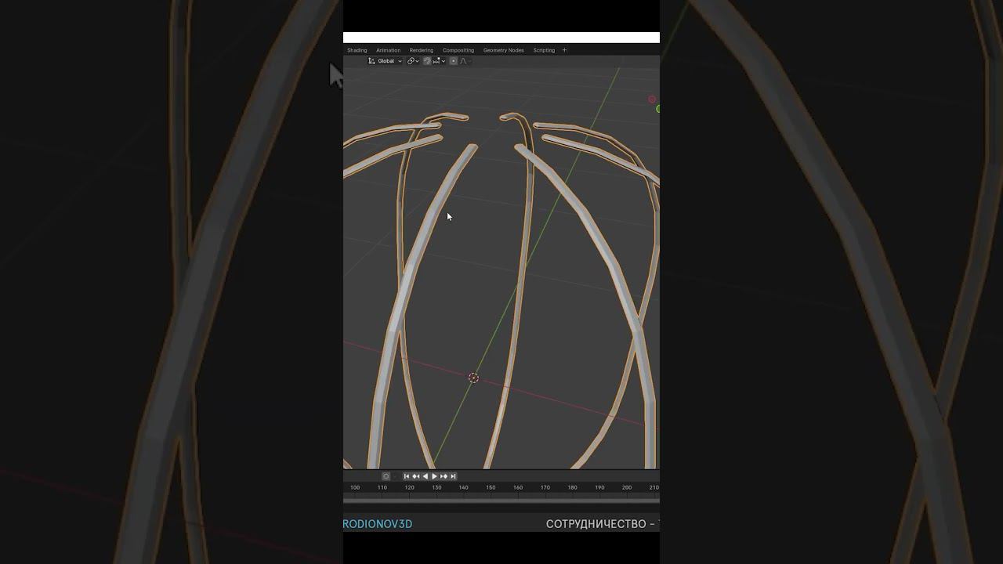Click the red X axis gizmo dot
Image resolution: width=1003 pixels, height=564 pixels.
(x=652, y=99)
